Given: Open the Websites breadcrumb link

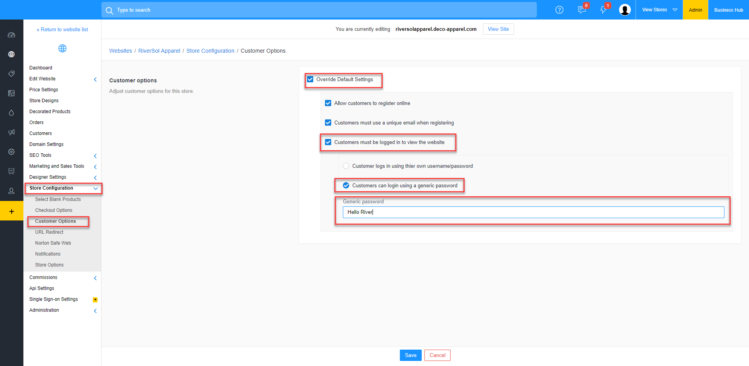Looking at the screenshot, I should click(121, 51).
